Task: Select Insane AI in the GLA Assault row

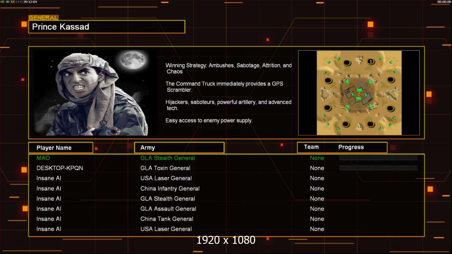Action: [49, 209]
